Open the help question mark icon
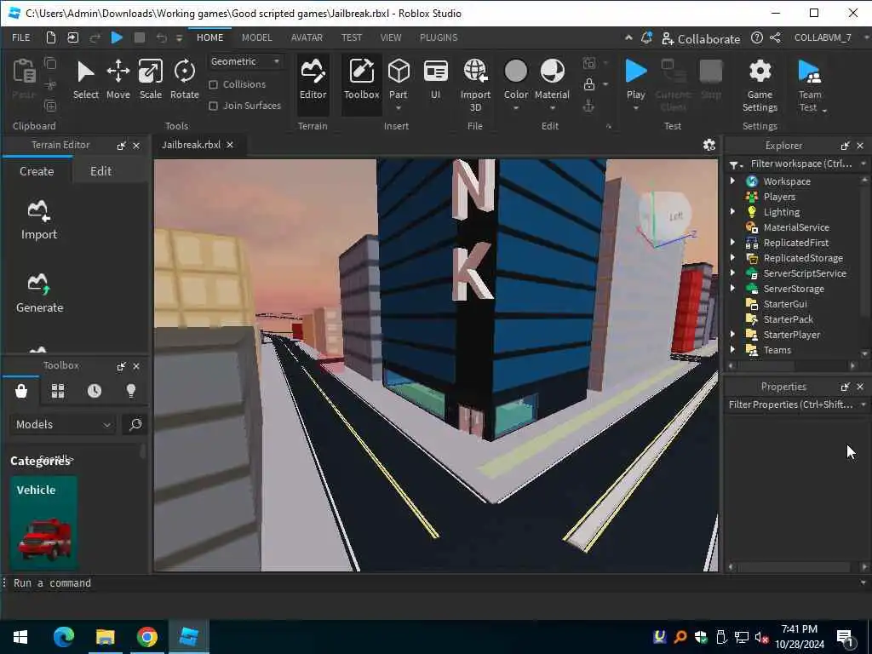The image size is (872, 654). pos(756,37)
